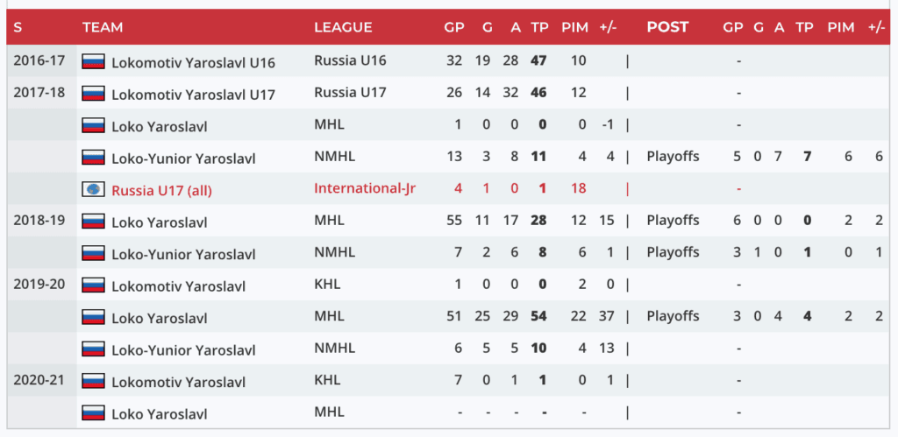The image size is (898, 437).
Task: Click the first PIM column header
Action: pos(572,27)
